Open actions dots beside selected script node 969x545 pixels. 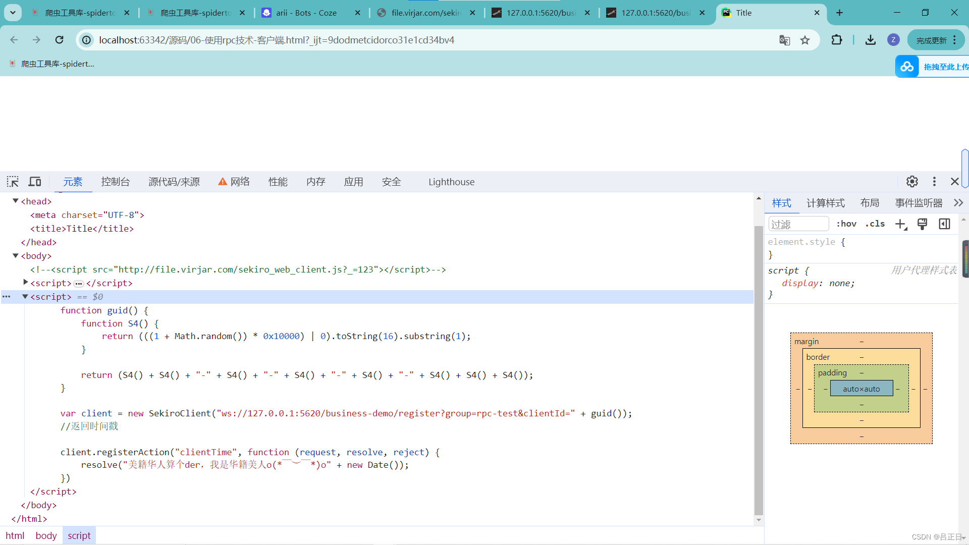click(x=7, y=297)
